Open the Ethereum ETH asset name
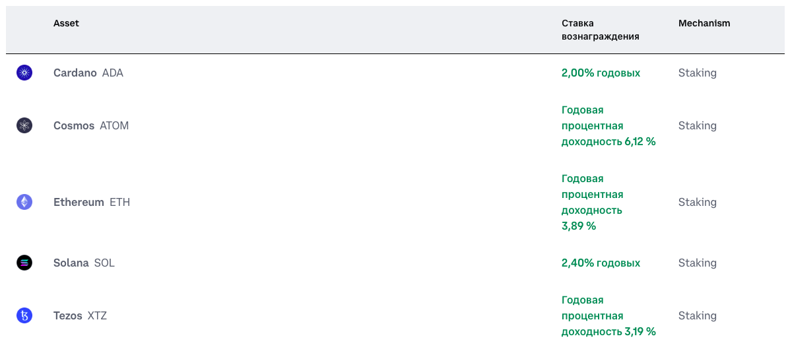The width and height of the screenshot is (788, 357). pos(92,202)
